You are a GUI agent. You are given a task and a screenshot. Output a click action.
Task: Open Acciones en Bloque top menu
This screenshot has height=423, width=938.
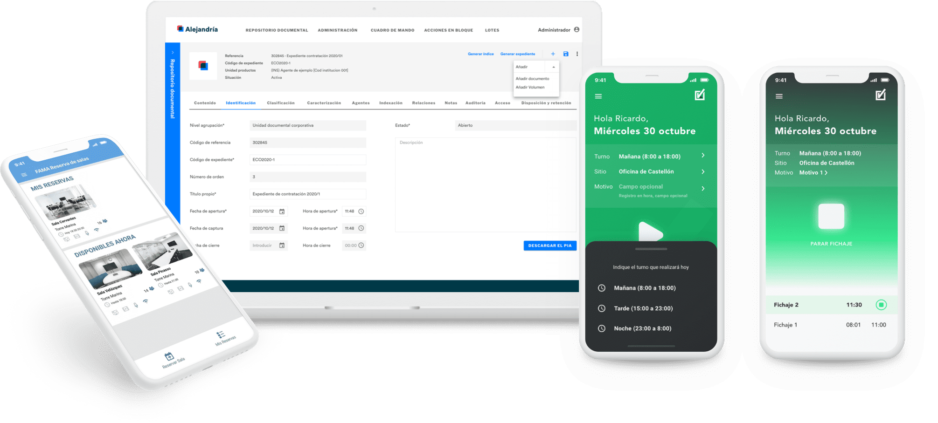[448, 30]
